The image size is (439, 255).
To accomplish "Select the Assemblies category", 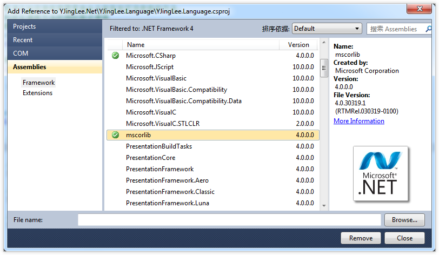I will pyautogui.click(x=55, y=67).
